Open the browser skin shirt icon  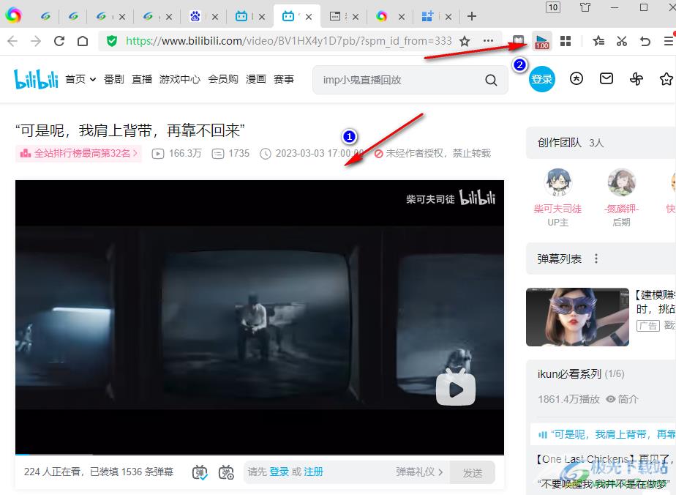click(585, 7)
